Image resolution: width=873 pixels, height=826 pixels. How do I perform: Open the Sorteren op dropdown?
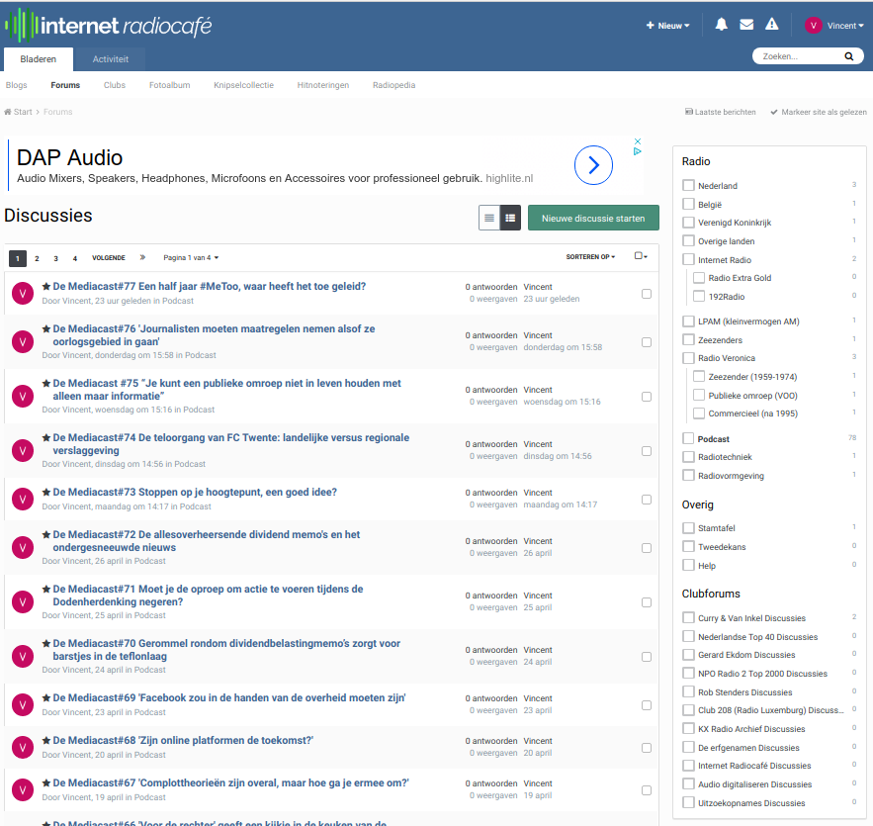pos(590,257)
